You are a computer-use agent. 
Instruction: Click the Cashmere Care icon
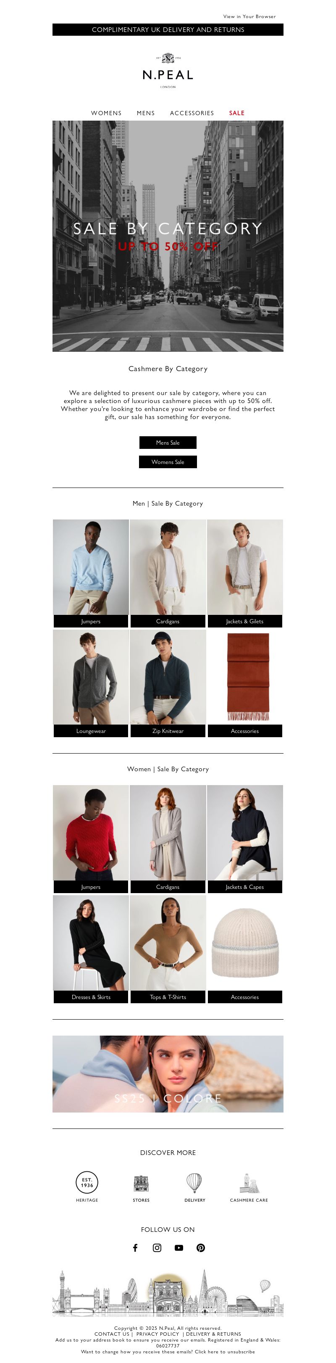point(249,1183)
